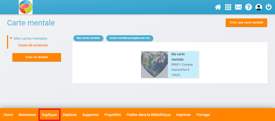Open the Cours de sciences folder
Screen dimensions: 275x121
point(33,45)
